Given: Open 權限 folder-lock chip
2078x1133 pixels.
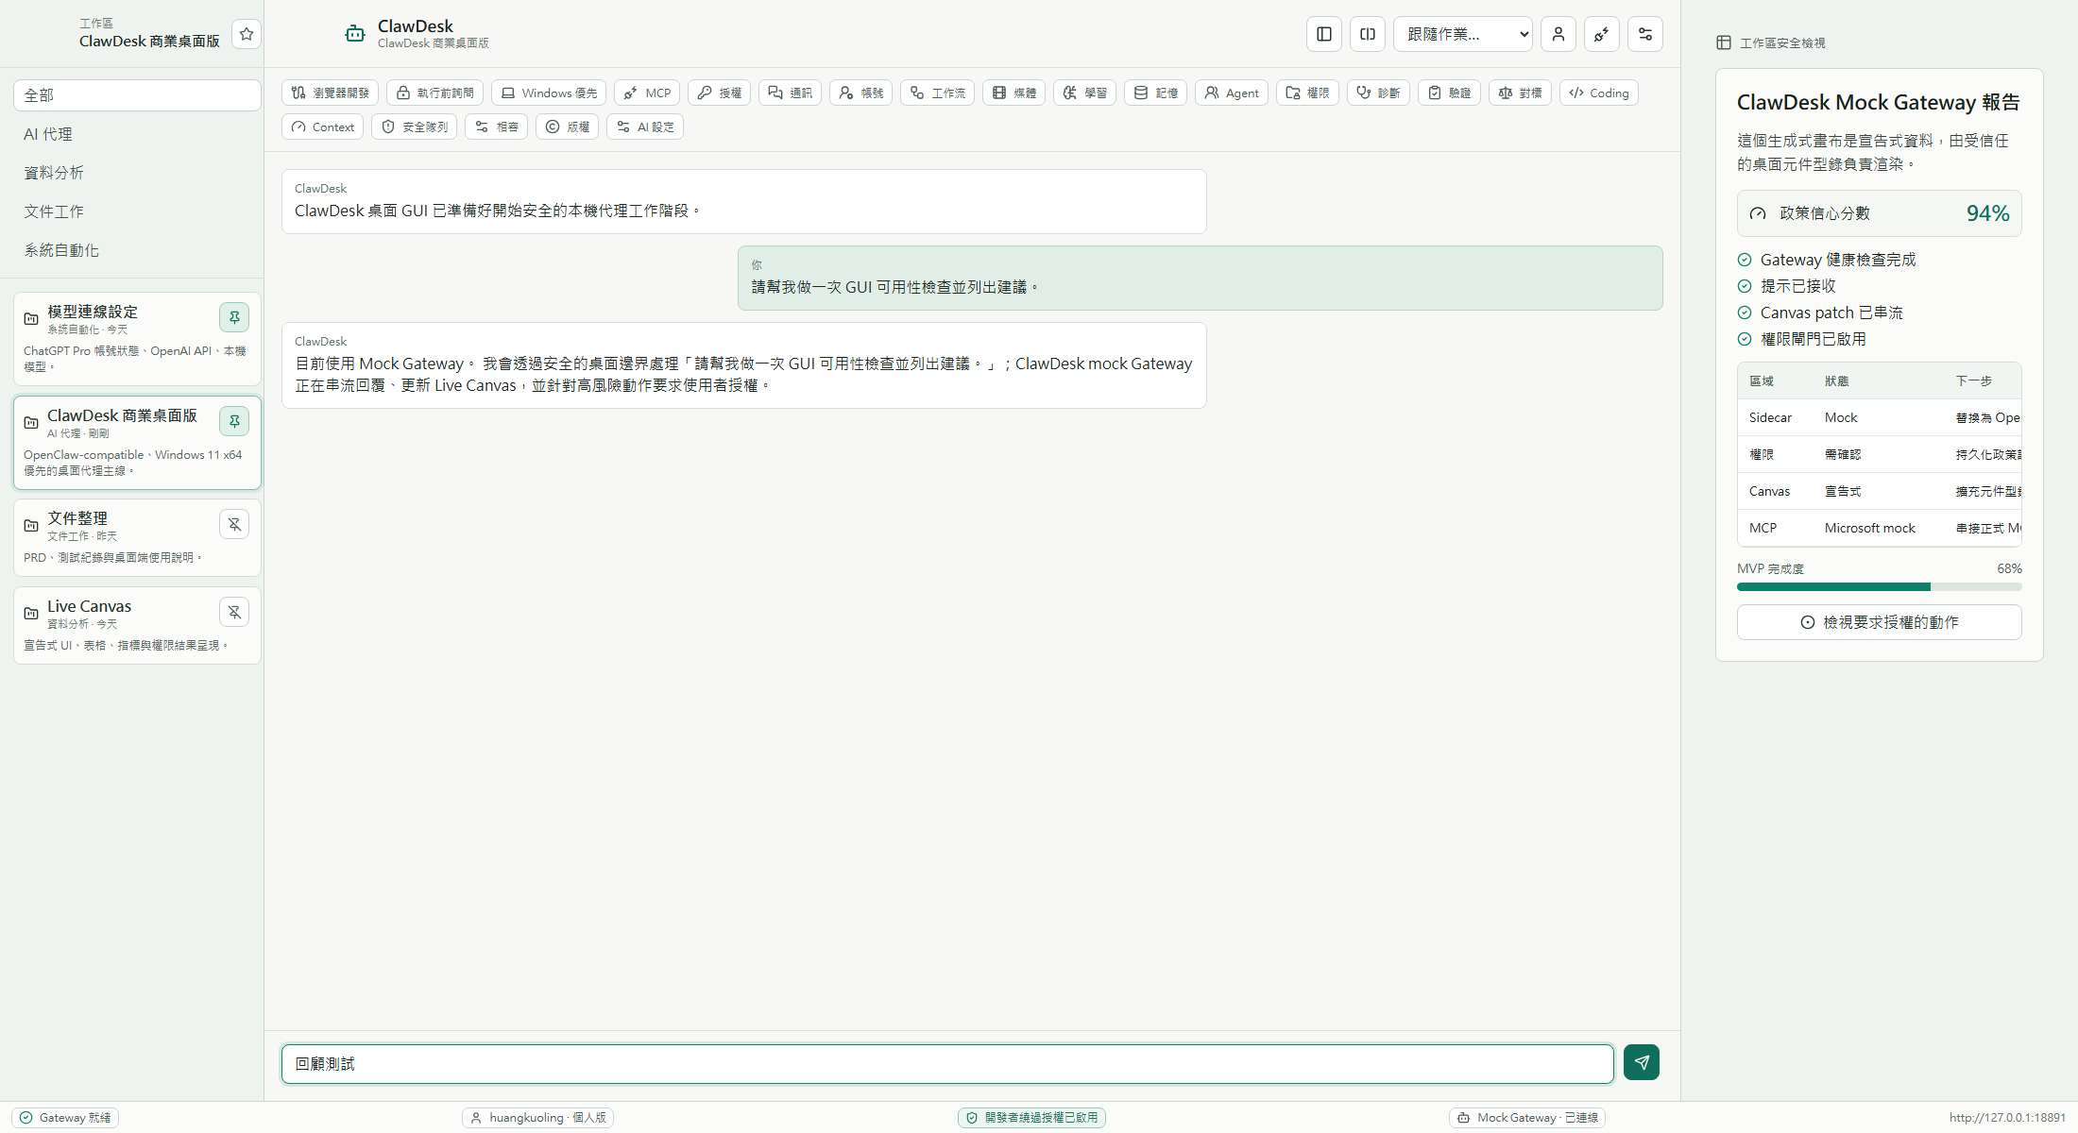Looking at the screenshot, I should click(x=1307, y=93).
